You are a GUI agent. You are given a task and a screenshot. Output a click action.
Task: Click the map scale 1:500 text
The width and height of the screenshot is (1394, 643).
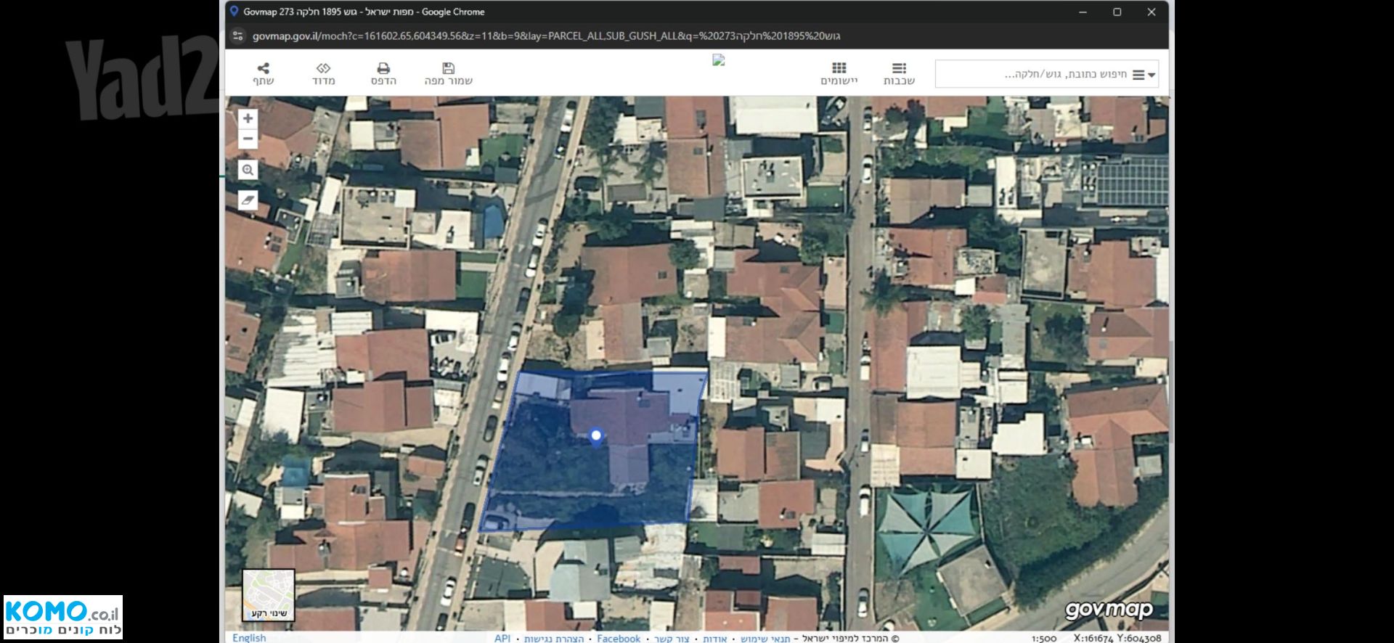pyautogui.click(x=1044, y=639)
